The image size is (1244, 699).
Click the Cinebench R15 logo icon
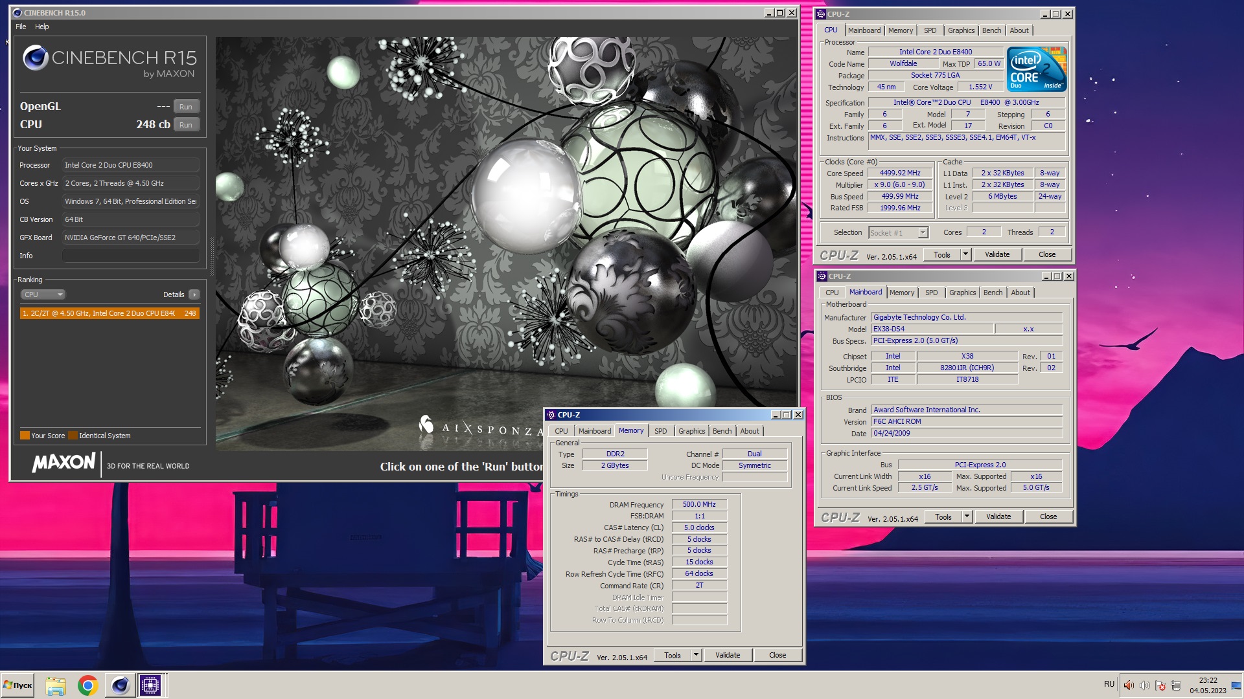pos(36,58)
